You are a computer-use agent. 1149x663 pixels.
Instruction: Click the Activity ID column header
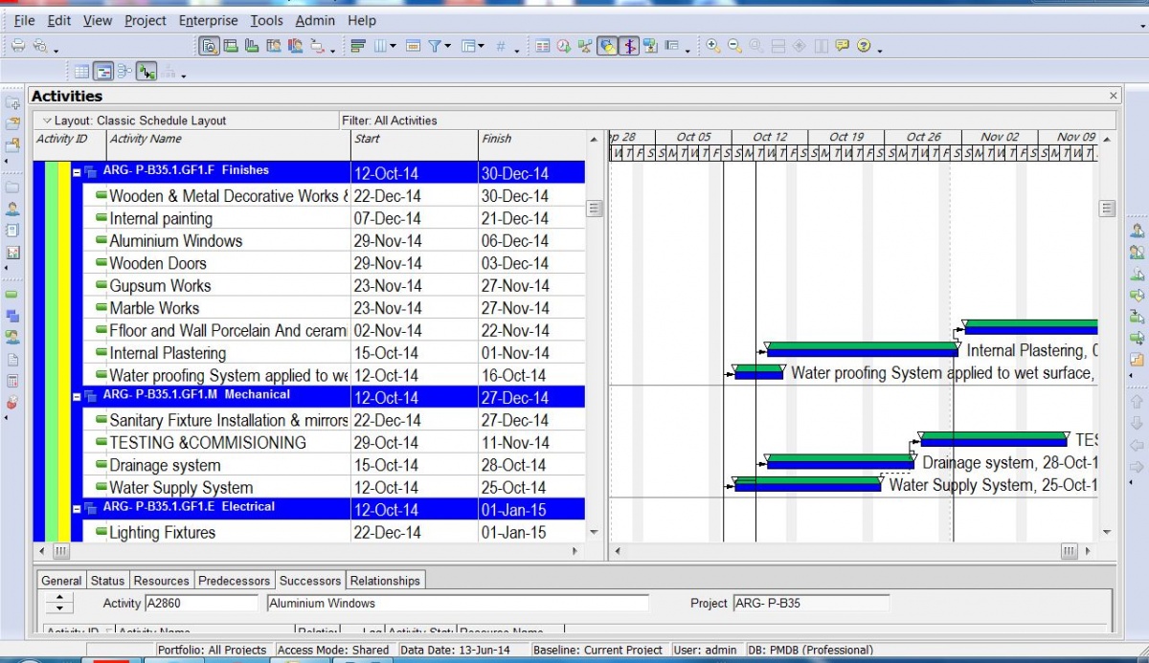coord(69,145)
